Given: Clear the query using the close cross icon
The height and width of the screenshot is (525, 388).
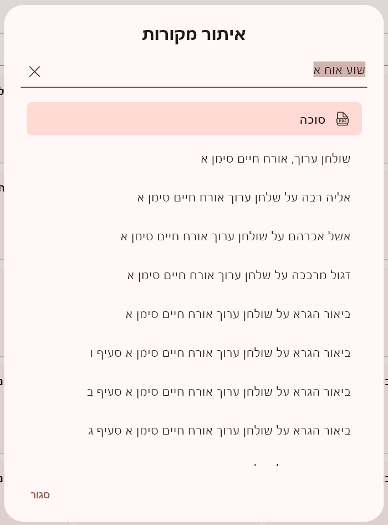Looking at the screenshot, I should pos(34,71).
